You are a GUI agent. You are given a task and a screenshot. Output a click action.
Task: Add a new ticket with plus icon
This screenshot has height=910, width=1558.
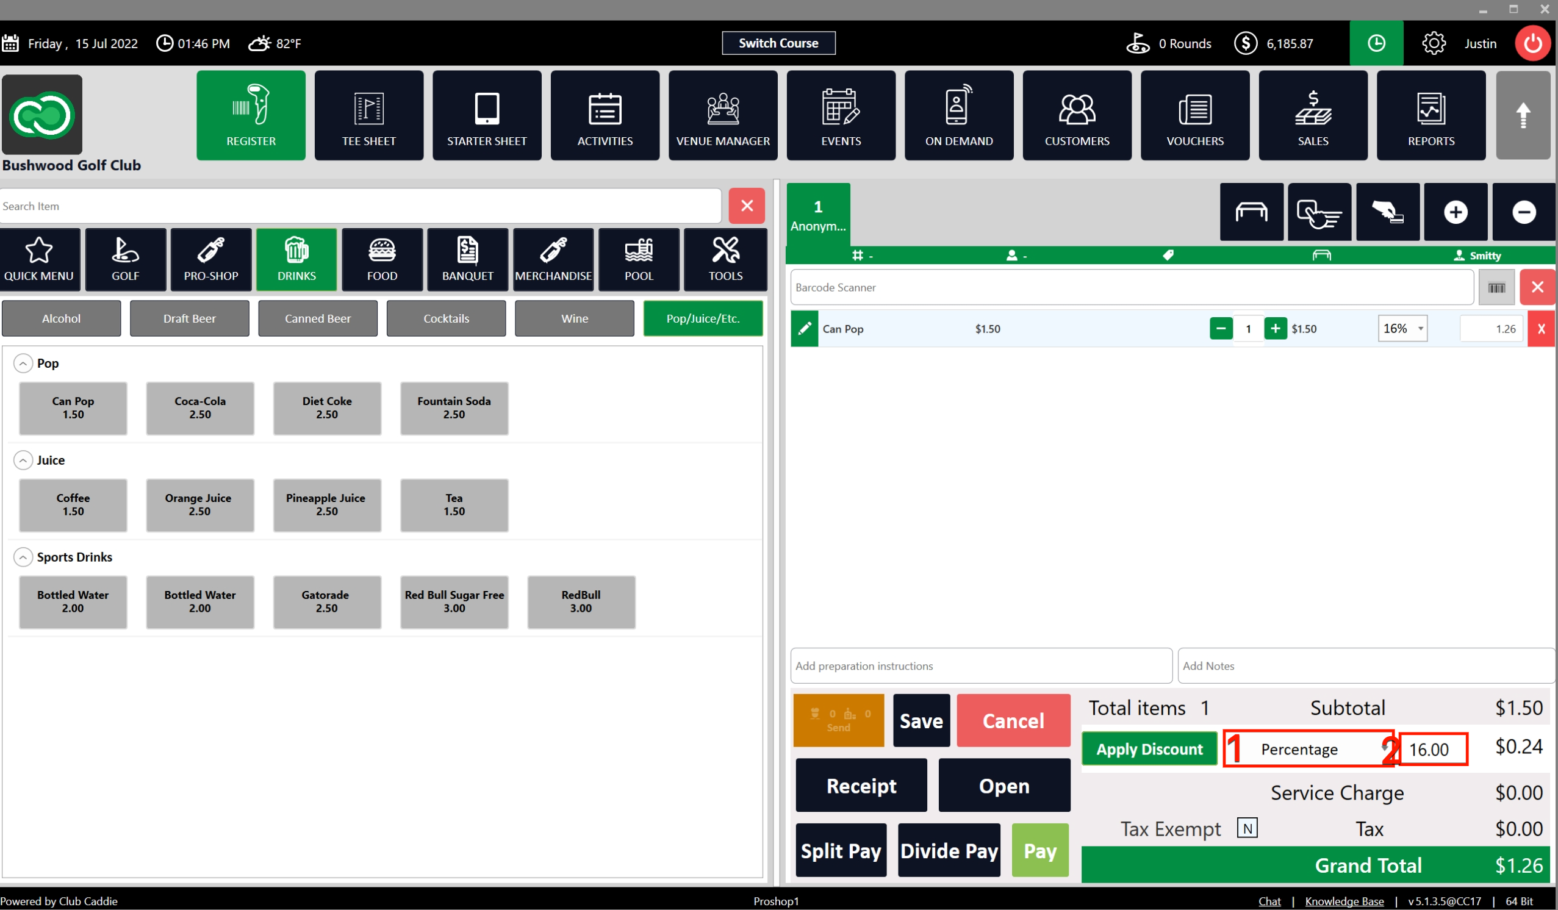coord(1455,212)
